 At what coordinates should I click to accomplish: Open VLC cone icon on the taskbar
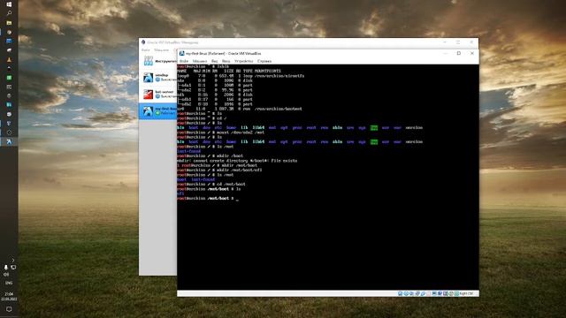point(9,59)
